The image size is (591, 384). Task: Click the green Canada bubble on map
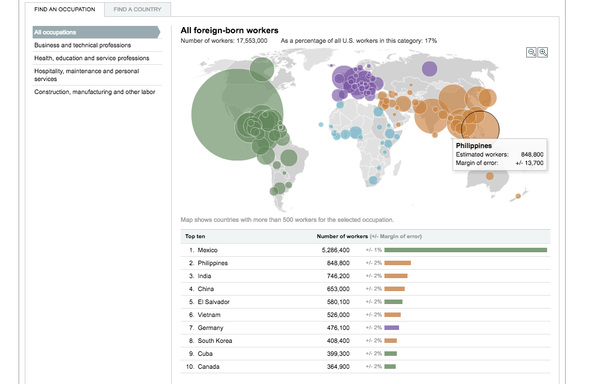262,70
